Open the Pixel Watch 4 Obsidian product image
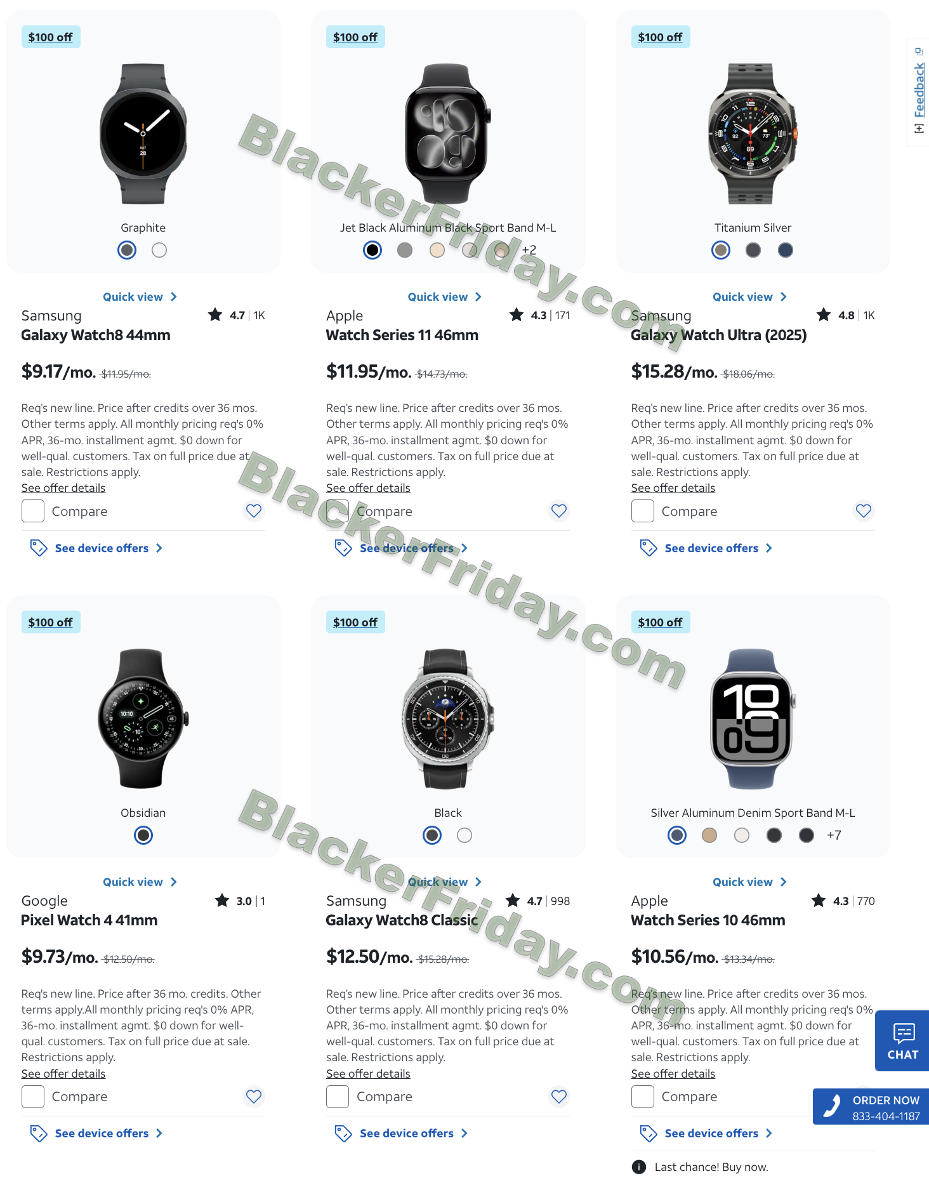The height and width of the screenshot is (1183, 929). tap(143, 718)
